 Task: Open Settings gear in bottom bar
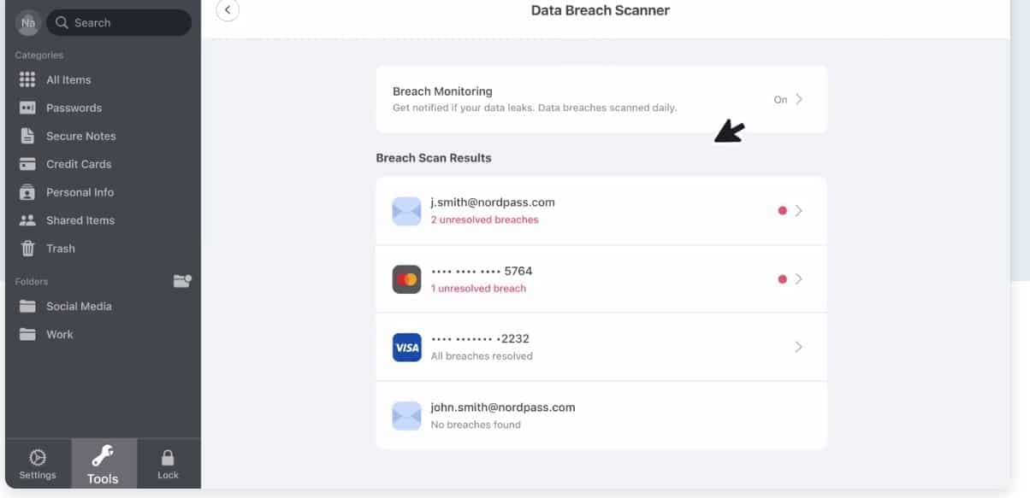[38, 464]
